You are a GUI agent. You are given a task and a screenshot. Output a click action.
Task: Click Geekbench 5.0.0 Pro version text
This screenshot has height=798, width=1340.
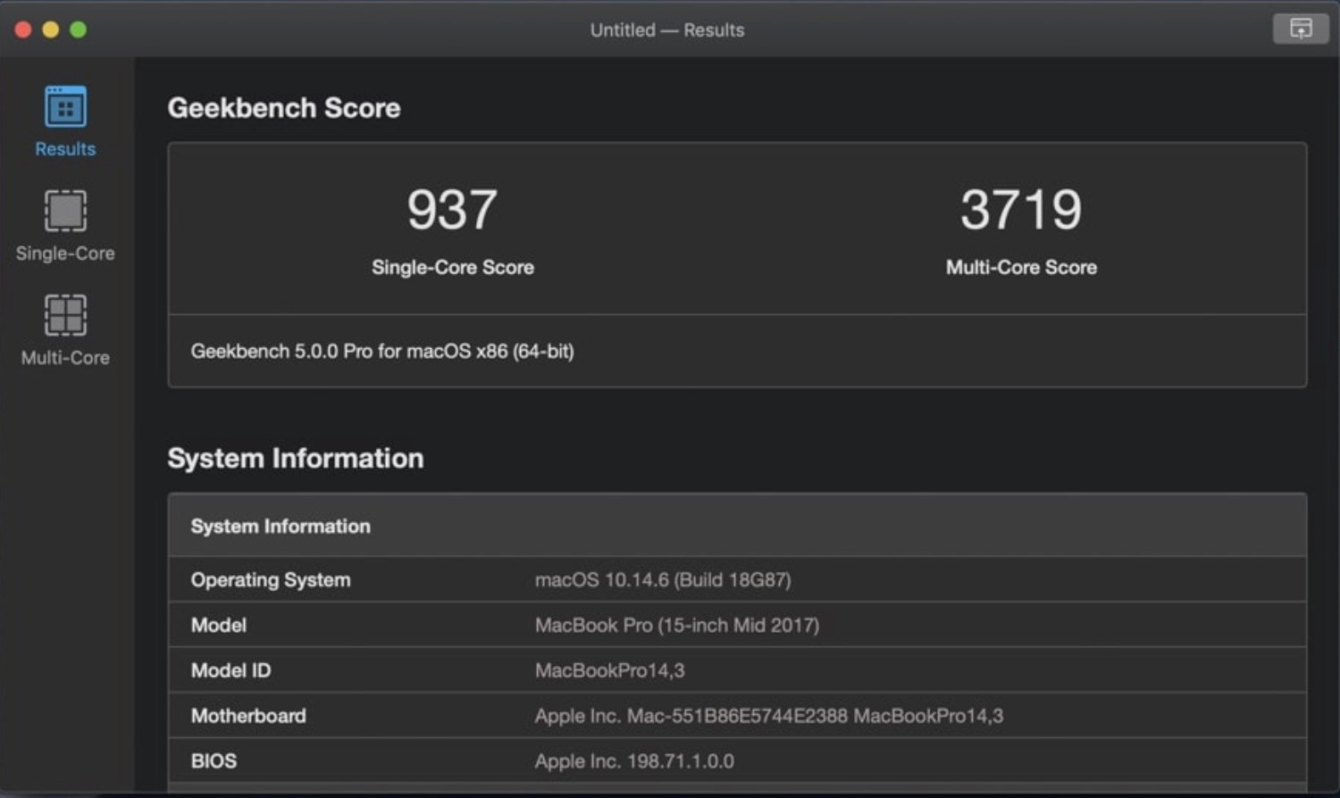[382, 351]
